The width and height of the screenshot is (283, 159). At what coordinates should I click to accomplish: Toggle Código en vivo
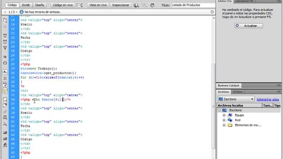[63, 5]
